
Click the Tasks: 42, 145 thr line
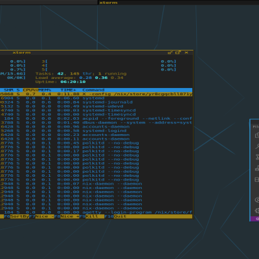tap(81, 74)
